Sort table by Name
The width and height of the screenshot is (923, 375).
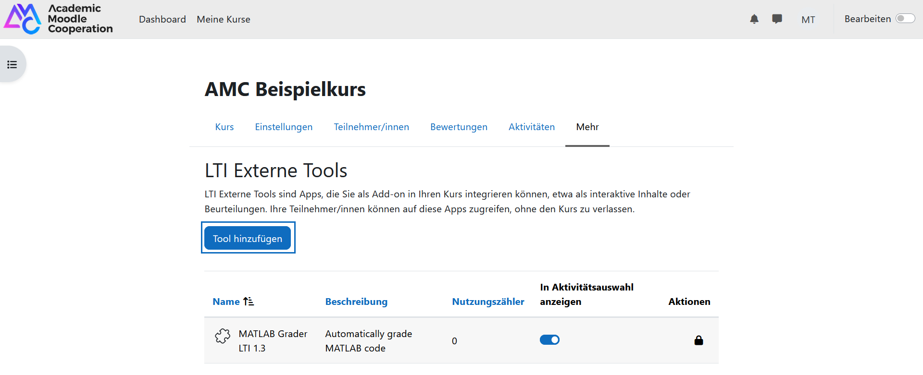tap(226, 302)
